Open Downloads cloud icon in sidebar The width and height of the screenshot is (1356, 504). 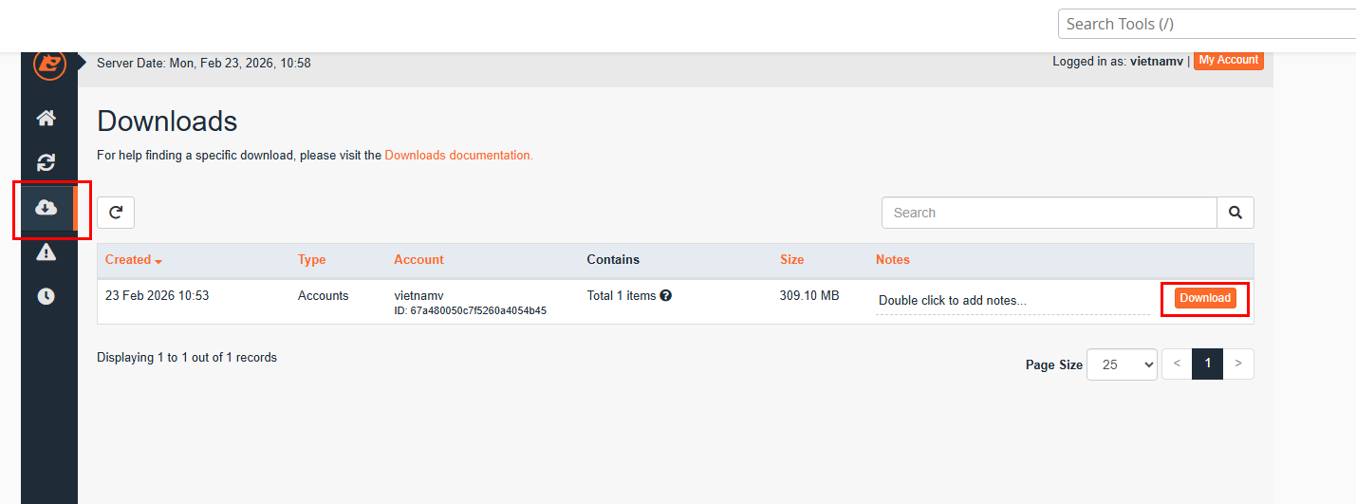click(x=46, y=208)
